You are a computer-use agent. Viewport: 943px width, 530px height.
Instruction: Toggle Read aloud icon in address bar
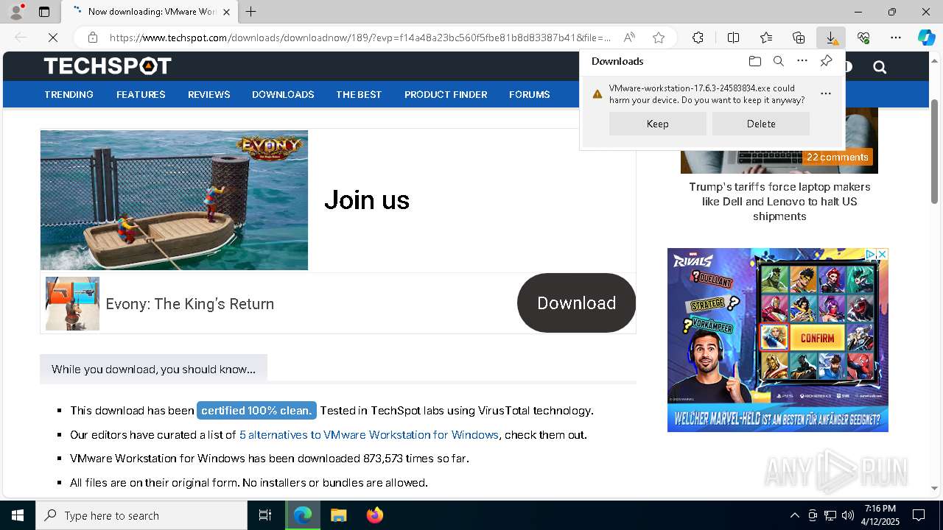(x=629, y=38)
